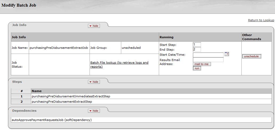This screenshot has height=130, width=275.
Task: Click the mail to me button
Action: point(202,64)
